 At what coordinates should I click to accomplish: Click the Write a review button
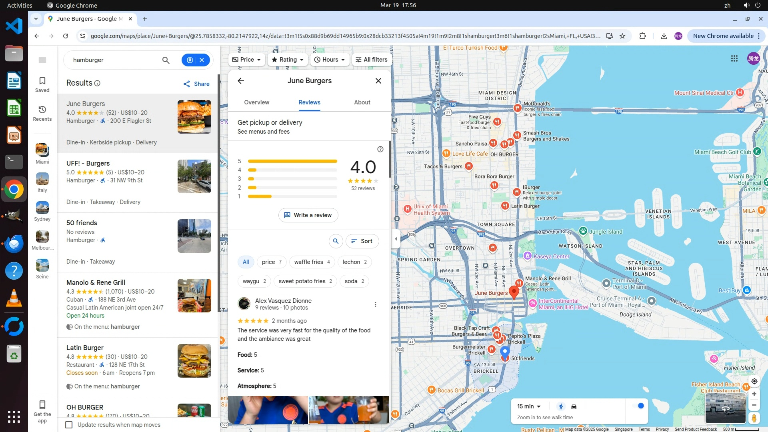pyautogui.click(x=308, y=215)
